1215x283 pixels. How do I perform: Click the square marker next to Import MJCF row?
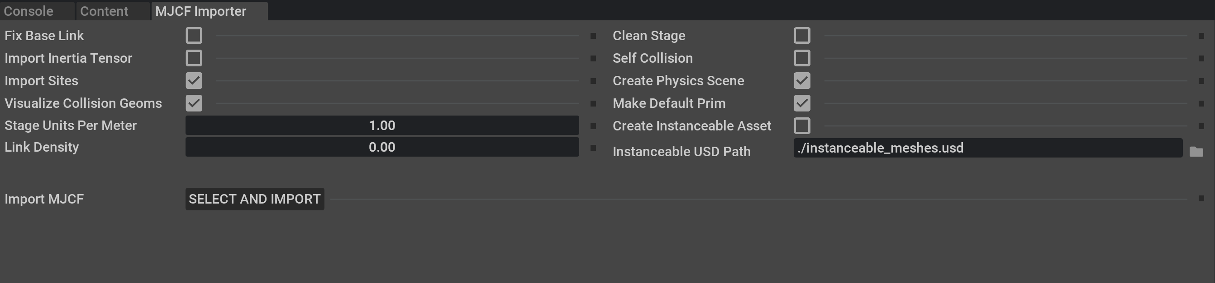[x=1202, y=199]
